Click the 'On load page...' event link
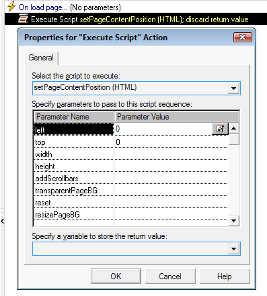The width and height of the screenshot is (267, 296). pyautogui.click(x=43, y=7)
